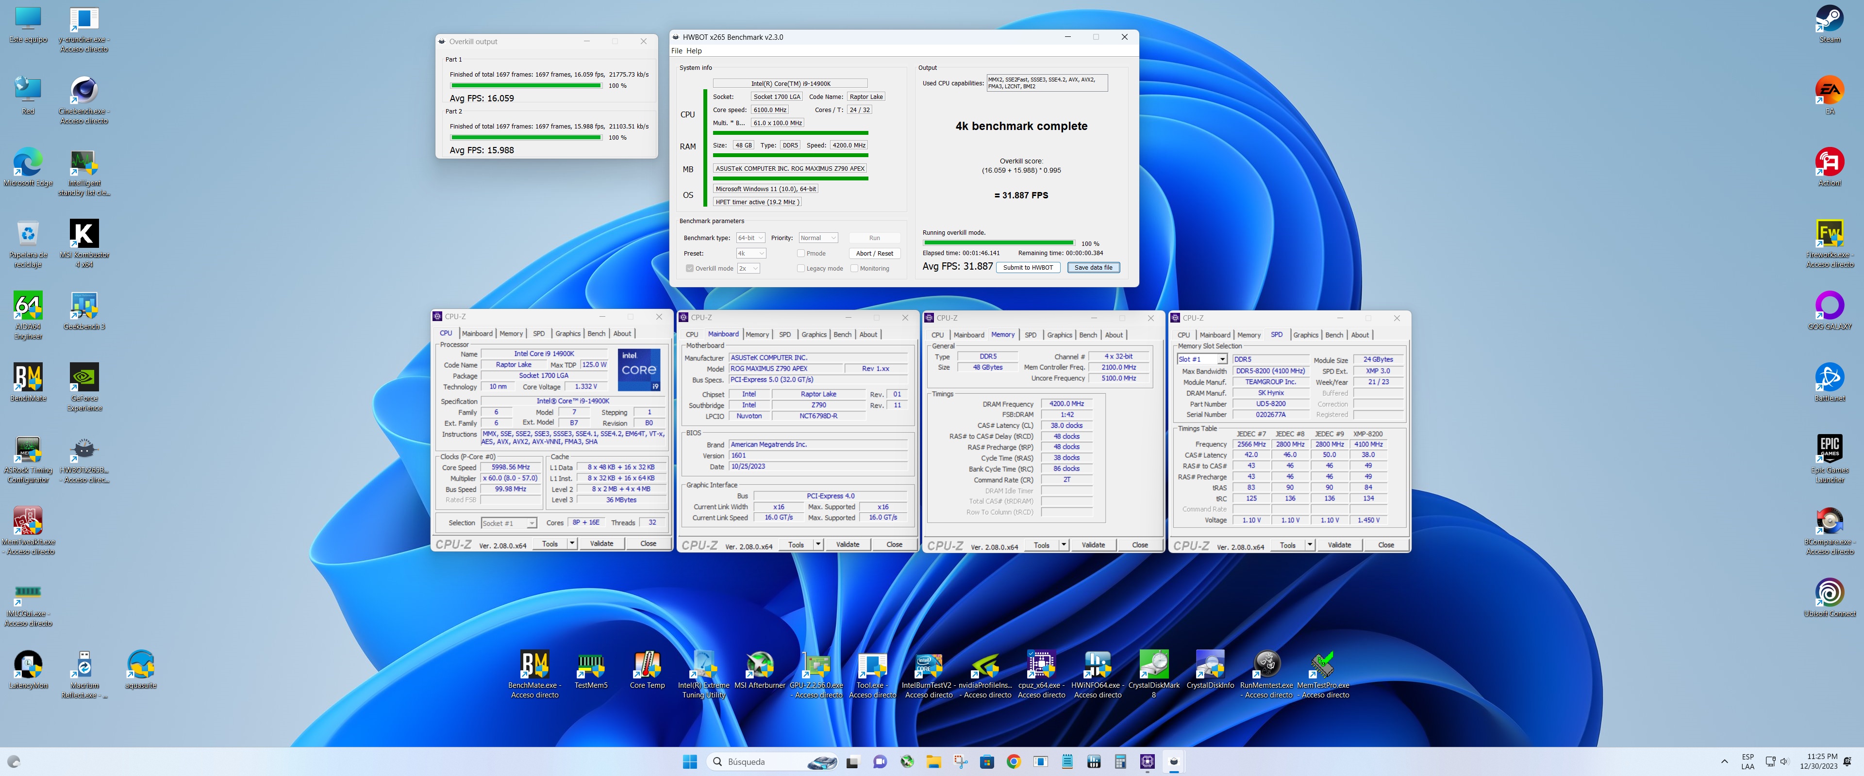This screenshot has width=1864, height=776.
Task: Open the AIDA64 Engineer desktop icon
Action: point(28,315)
